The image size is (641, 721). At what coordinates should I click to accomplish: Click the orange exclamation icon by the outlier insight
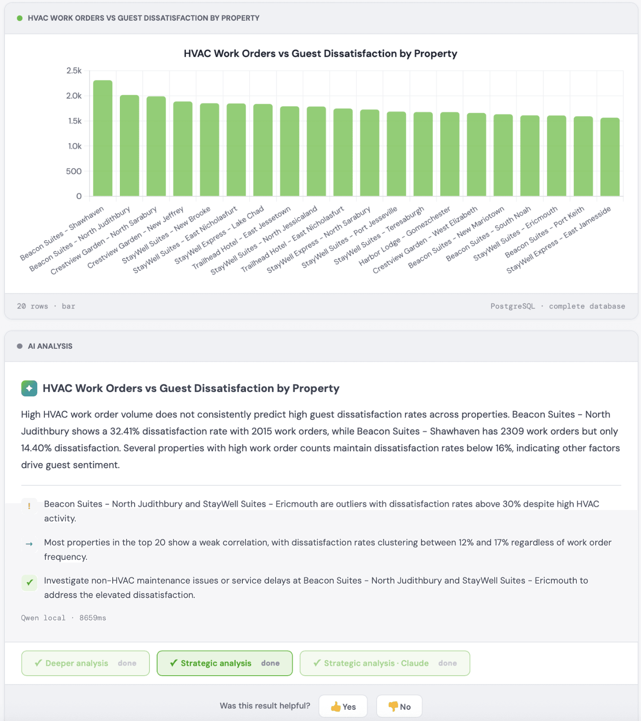29,506
